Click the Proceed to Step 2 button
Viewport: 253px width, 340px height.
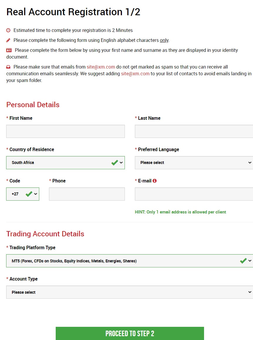tap(130, 333)
